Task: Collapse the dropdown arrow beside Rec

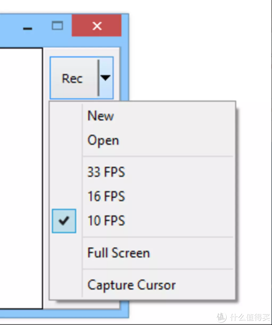Action: (x=105, y=78)
